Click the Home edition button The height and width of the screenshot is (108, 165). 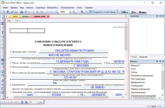coord(142,12)
